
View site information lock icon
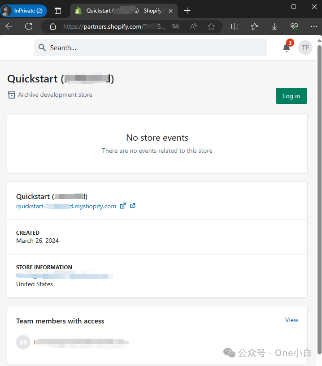(53, 26)
